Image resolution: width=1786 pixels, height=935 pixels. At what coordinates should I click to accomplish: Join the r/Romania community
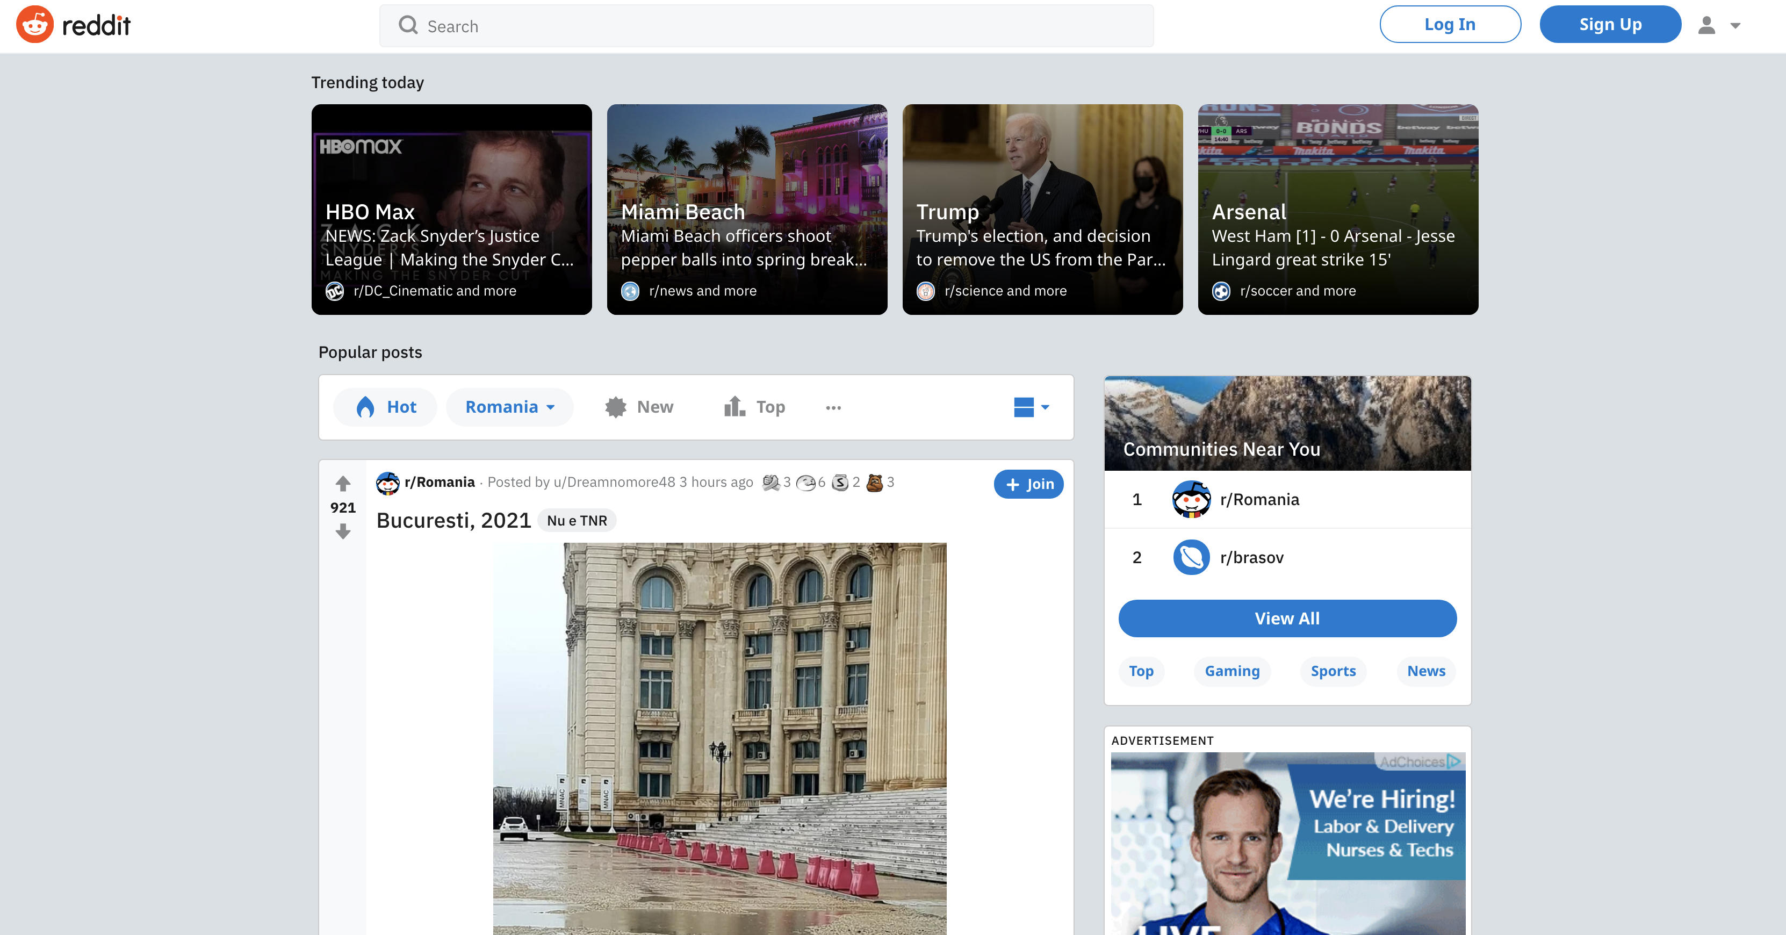coord(1028,484)
